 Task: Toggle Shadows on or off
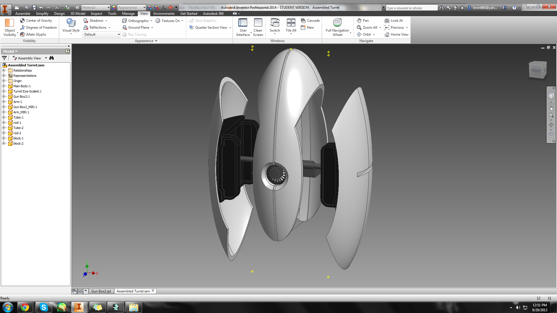click(93, 21)
